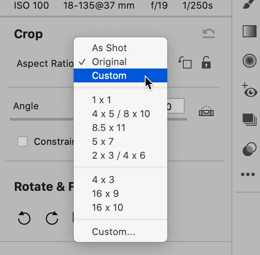This screenshot has width=260, height=255.
Task: Reset the Crop settings with the undo arrow
Action: [209, 34]
